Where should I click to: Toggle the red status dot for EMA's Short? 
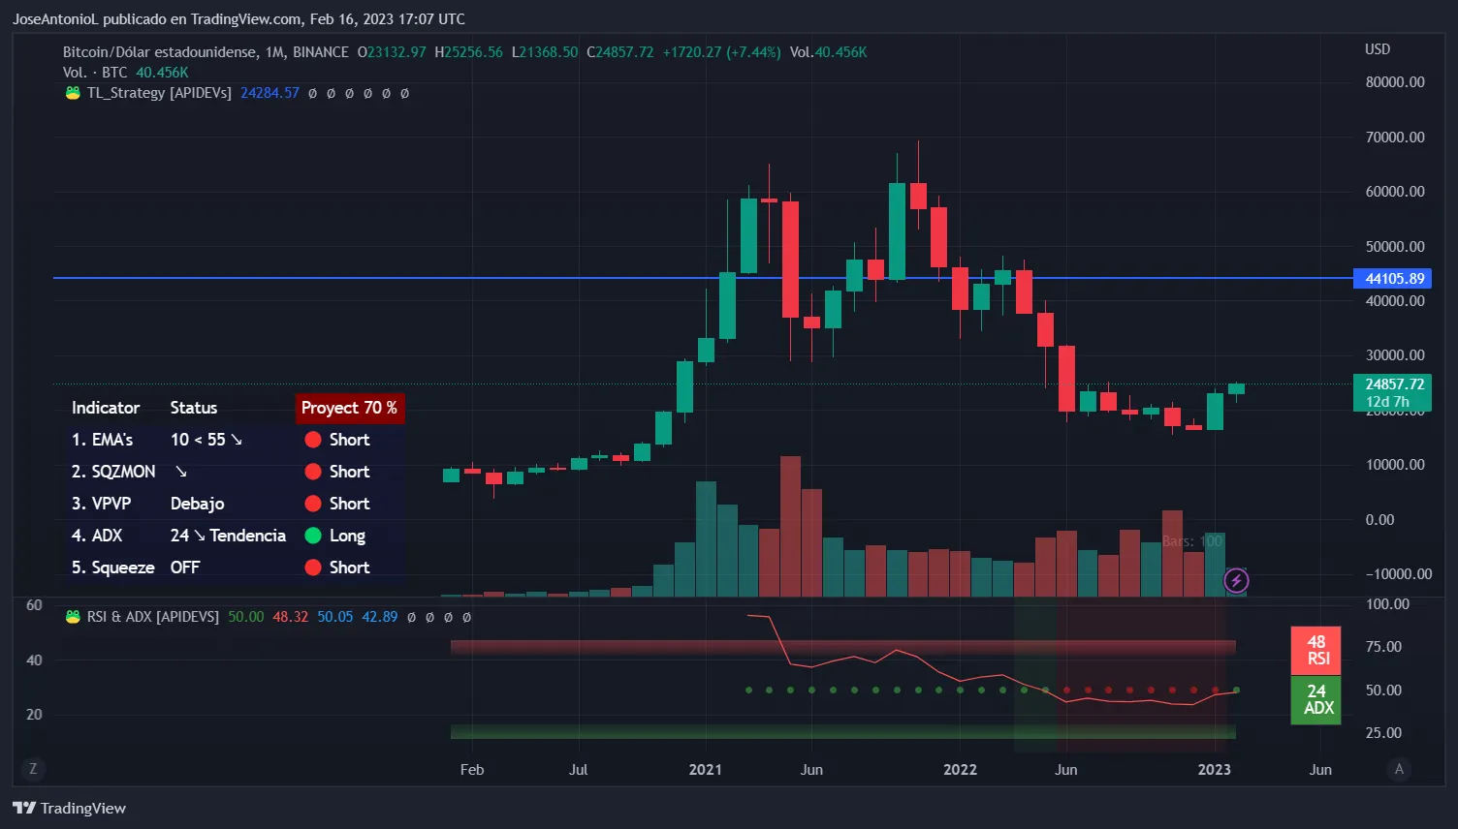pyautogui.click(x=312, y=439)
